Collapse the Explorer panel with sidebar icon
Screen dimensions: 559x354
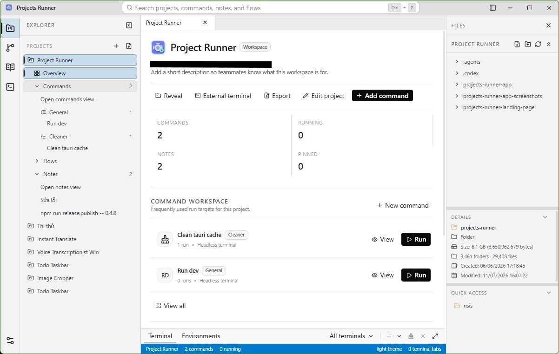tap(129, 26)
